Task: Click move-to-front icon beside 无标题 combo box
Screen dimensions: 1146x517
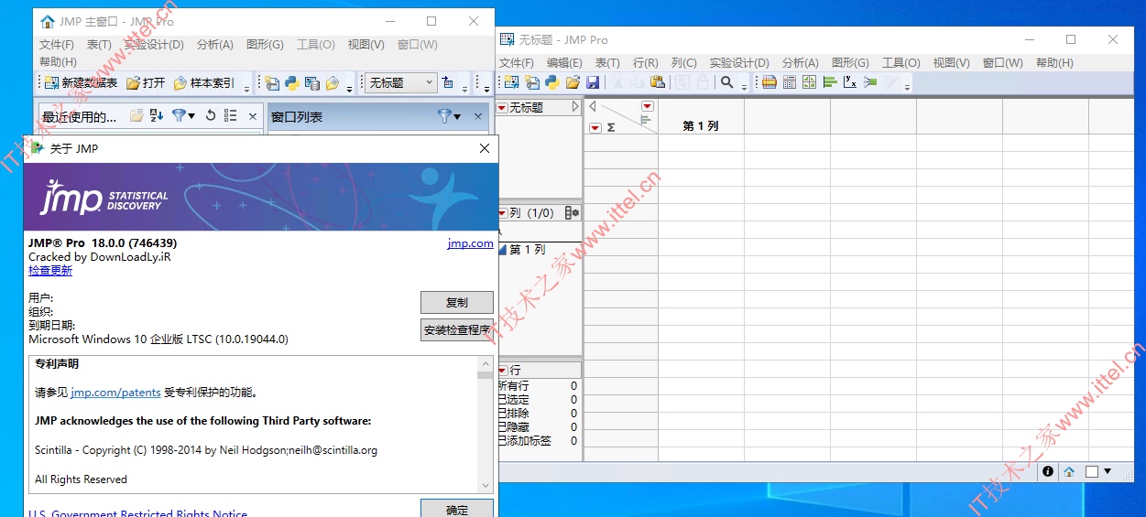Action: point(448,83)
